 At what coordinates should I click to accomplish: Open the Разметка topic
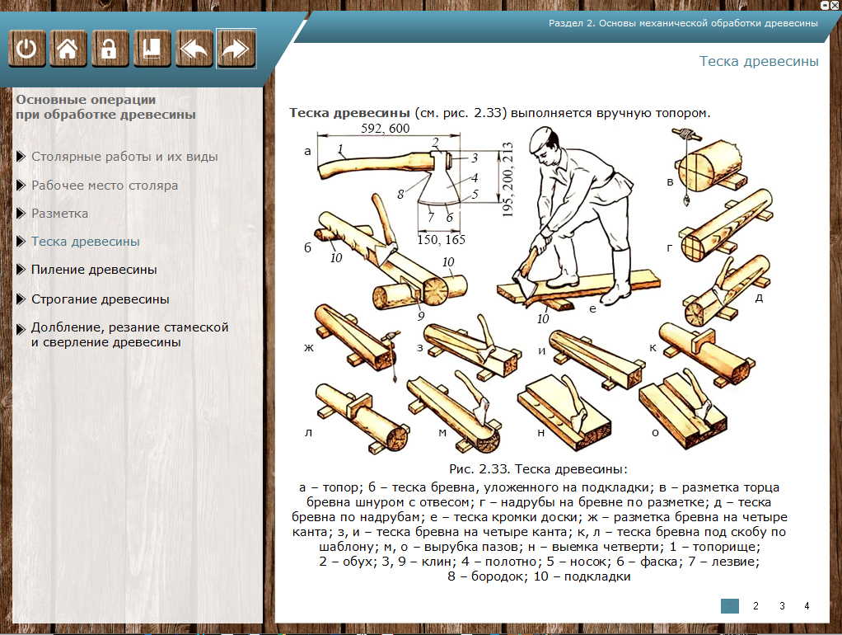pos(59,214)
